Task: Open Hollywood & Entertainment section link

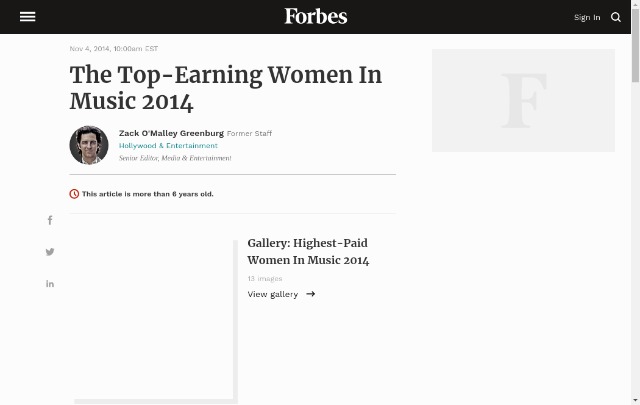Action: [168, 146]
